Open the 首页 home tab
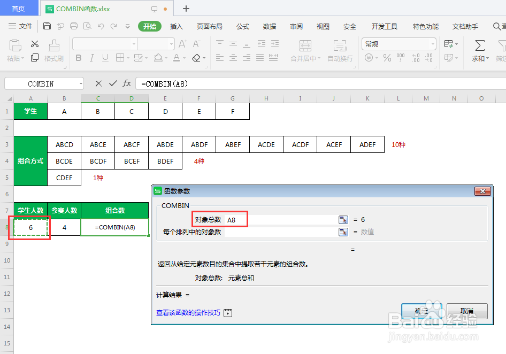 point(19,9)
